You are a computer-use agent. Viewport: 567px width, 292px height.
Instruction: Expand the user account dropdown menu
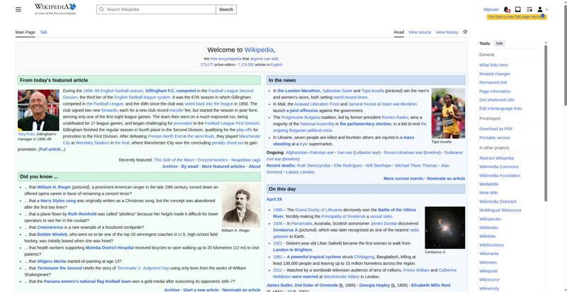point(542,9)
